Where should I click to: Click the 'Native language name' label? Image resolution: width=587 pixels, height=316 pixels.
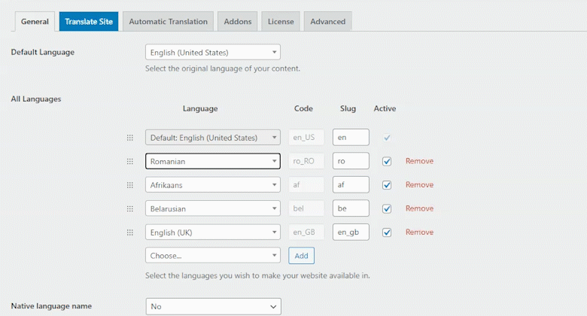coord(51,306)
